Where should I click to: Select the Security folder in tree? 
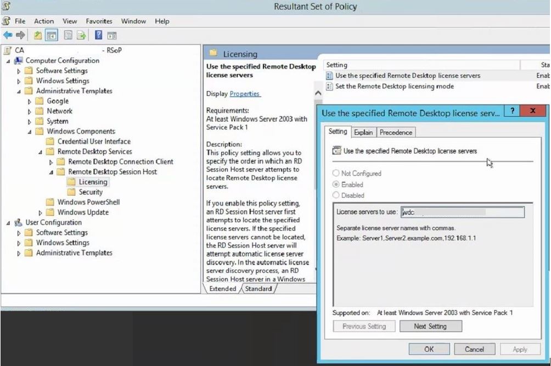coord(91,192)
